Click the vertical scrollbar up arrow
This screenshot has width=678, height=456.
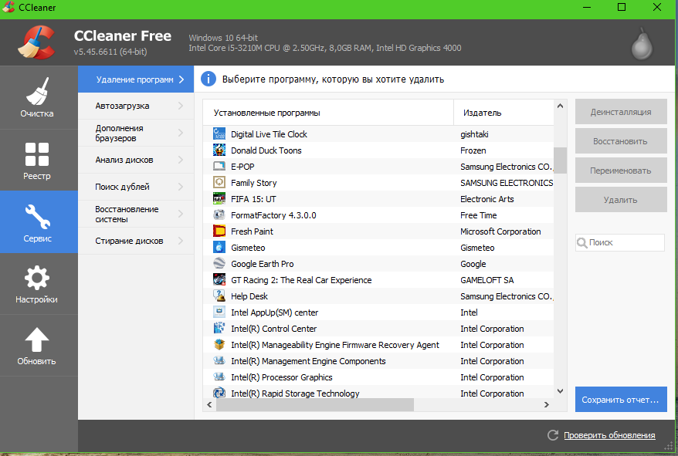click(560, 106)
